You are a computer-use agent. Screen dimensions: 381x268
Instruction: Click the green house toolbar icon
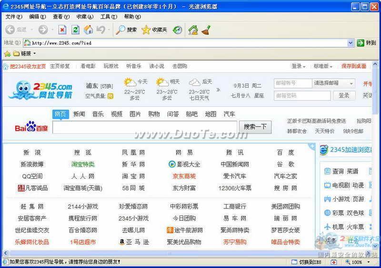point(193,30)
